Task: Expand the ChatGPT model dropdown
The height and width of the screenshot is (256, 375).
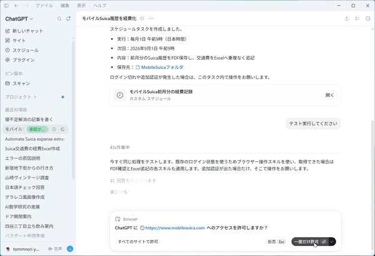Action: click(x=19, y=19)
